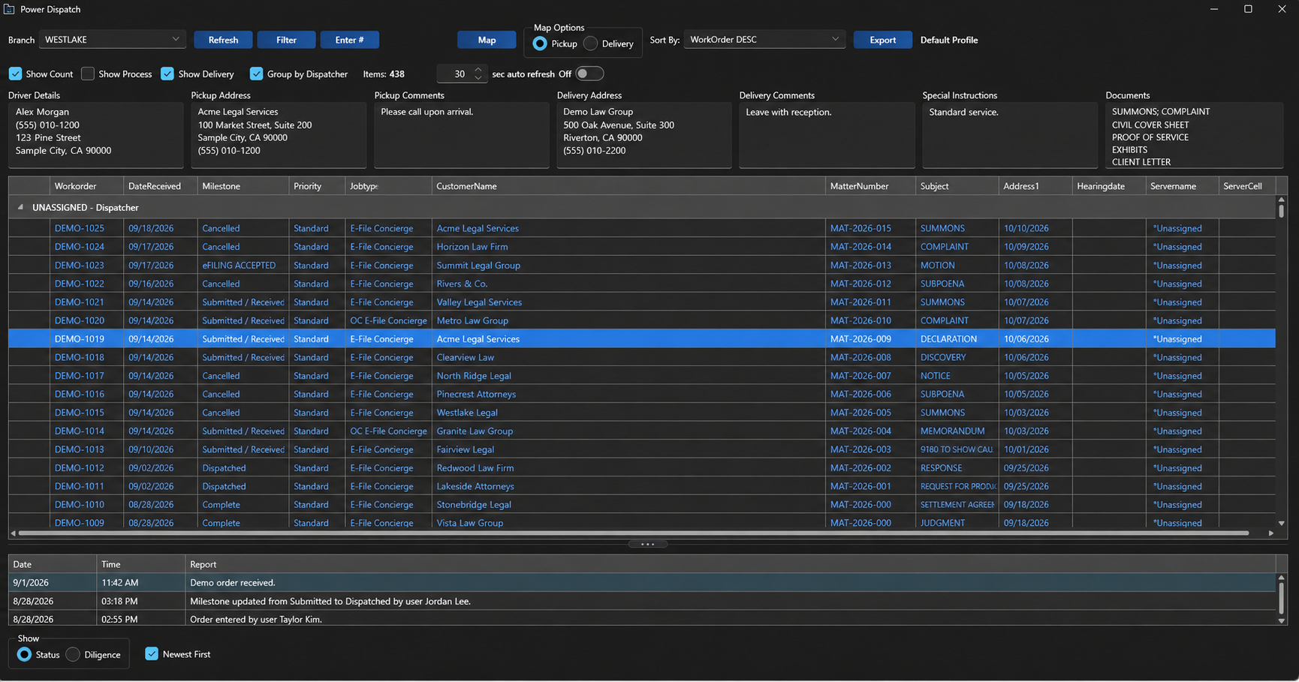This screenshot has height=682, width=1299.
Task: Select work order DEMO-1023
Action: coord(80,265)
